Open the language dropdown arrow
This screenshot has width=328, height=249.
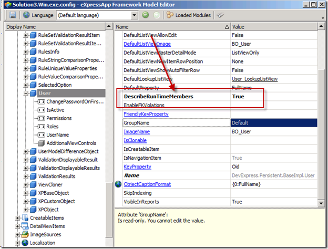pyautogui.click(x=134, y=15)
